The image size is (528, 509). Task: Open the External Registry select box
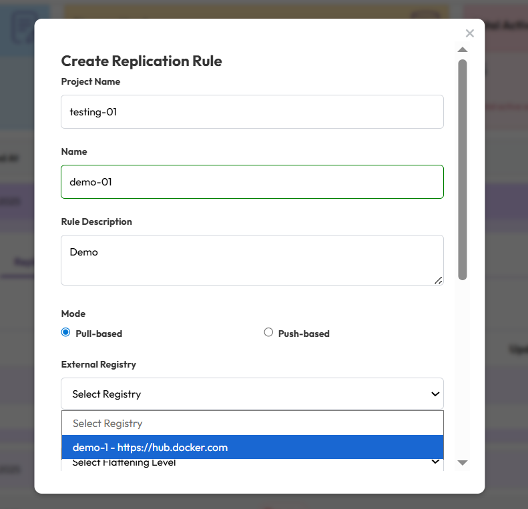(x=252, y=394)
